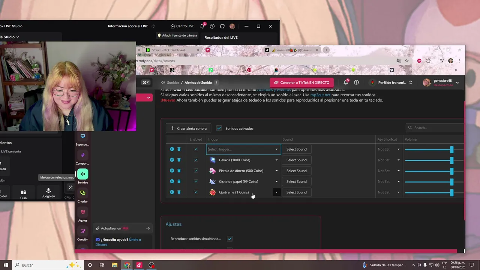Delete the Cisne de papel alert row
Image resolution: width=480 pixels, height=270 pixels.
point(179,181)
